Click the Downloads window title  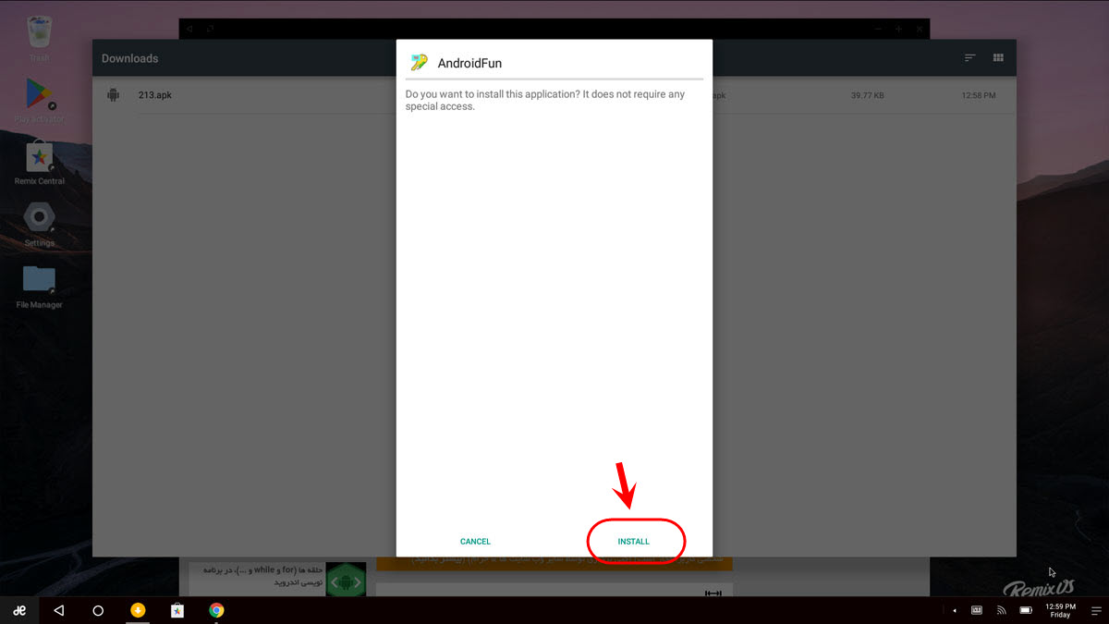(129, 58)
